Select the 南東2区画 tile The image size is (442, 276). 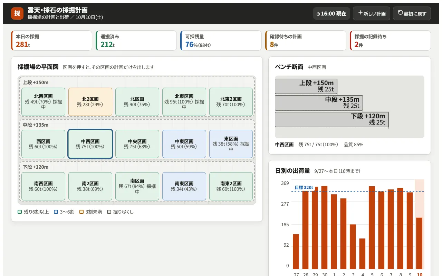click(x=231, y=186)
